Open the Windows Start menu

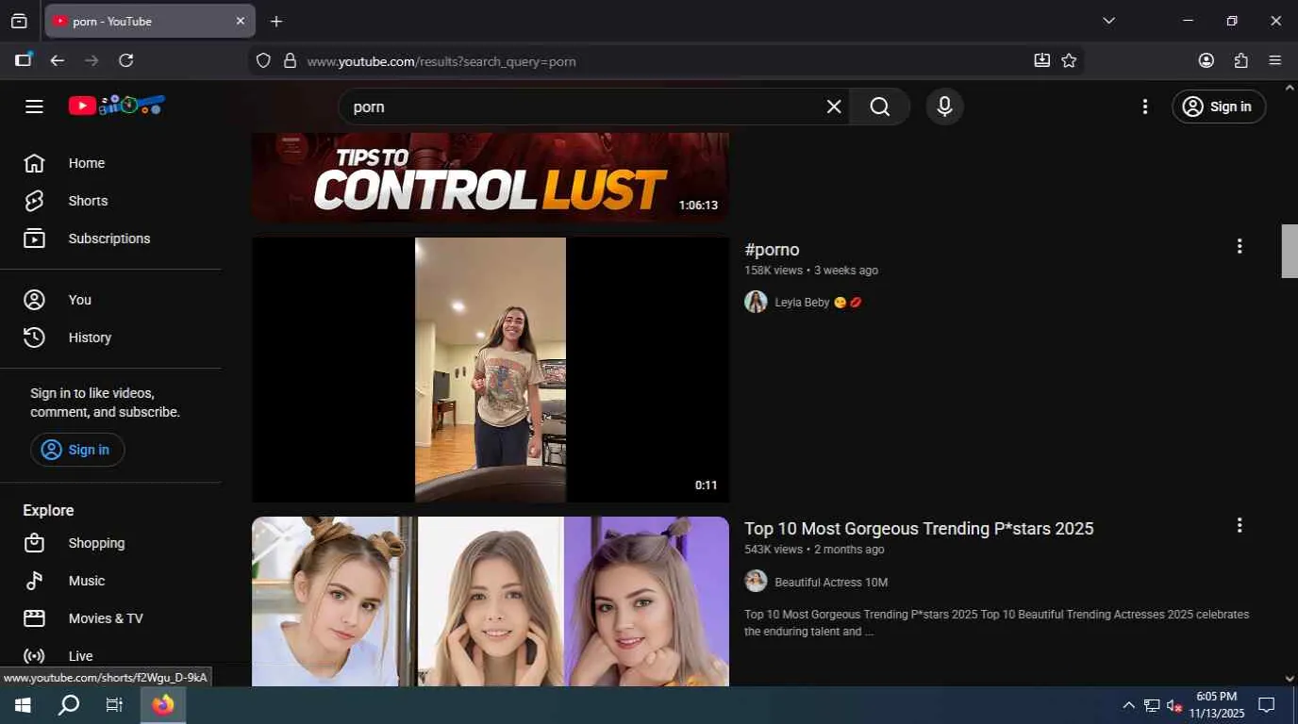pyautogui.click(x=23, y=705)
